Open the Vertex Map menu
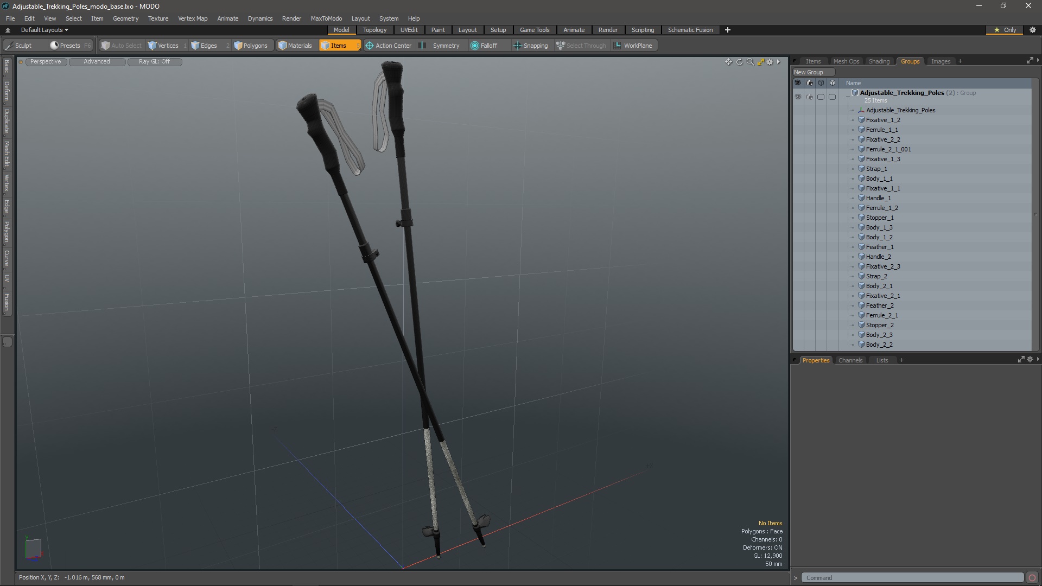1042x586 pixels. [x=193, y=18]
